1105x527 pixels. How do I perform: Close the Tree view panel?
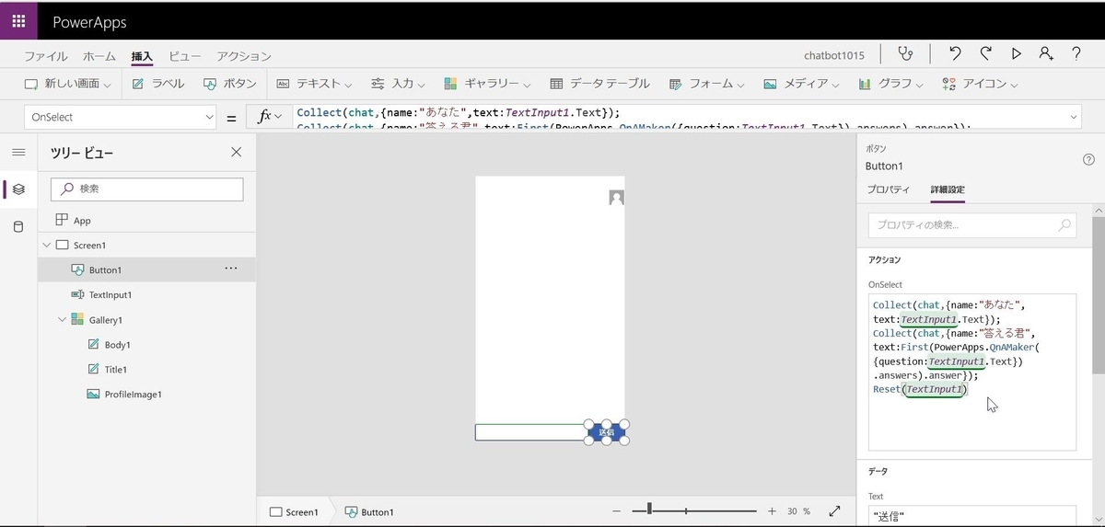(x=237, y=152)
